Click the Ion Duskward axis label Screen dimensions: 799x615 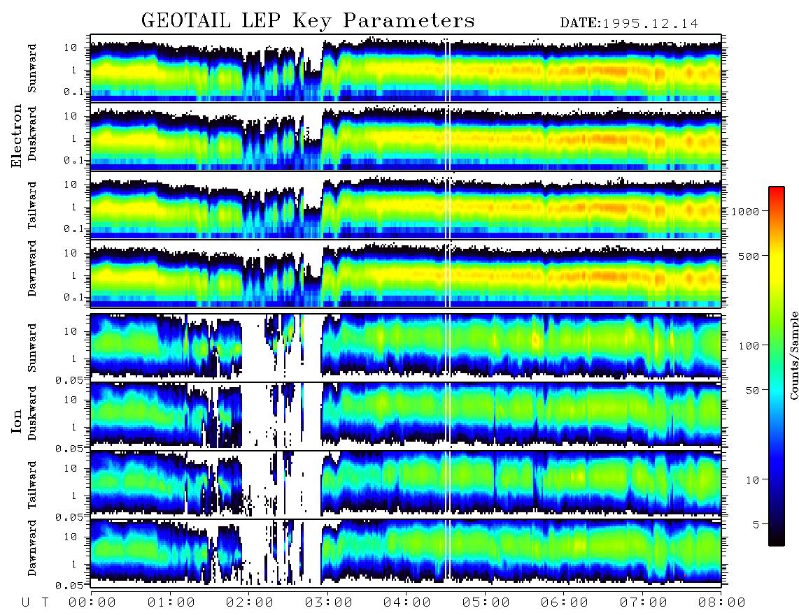[x=32, y=414]
